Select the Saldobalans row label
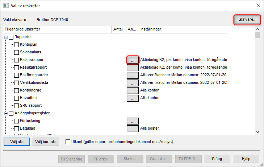The width and height of the screenshot is (264, 167). [x=31, y=52]
